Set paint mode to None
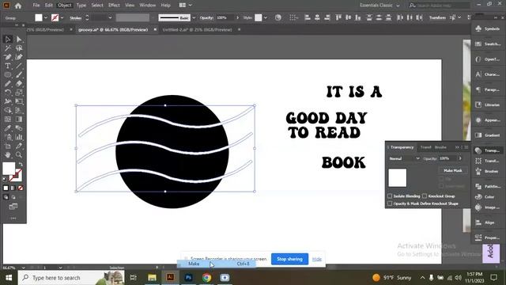The image size is (506, 285). point(21,188)
